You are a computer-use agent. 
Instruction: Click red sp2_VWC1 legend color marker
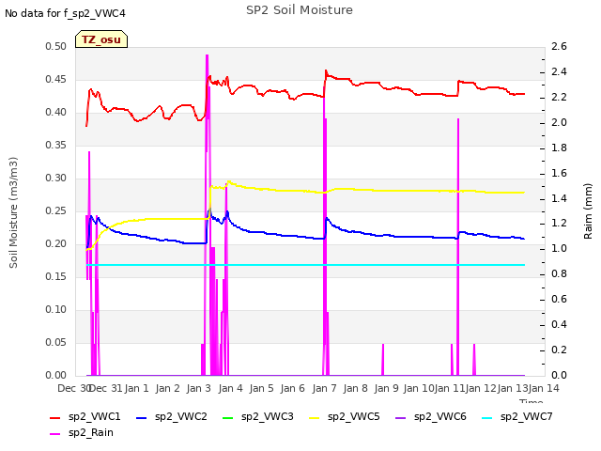click(x=55, y=418)
